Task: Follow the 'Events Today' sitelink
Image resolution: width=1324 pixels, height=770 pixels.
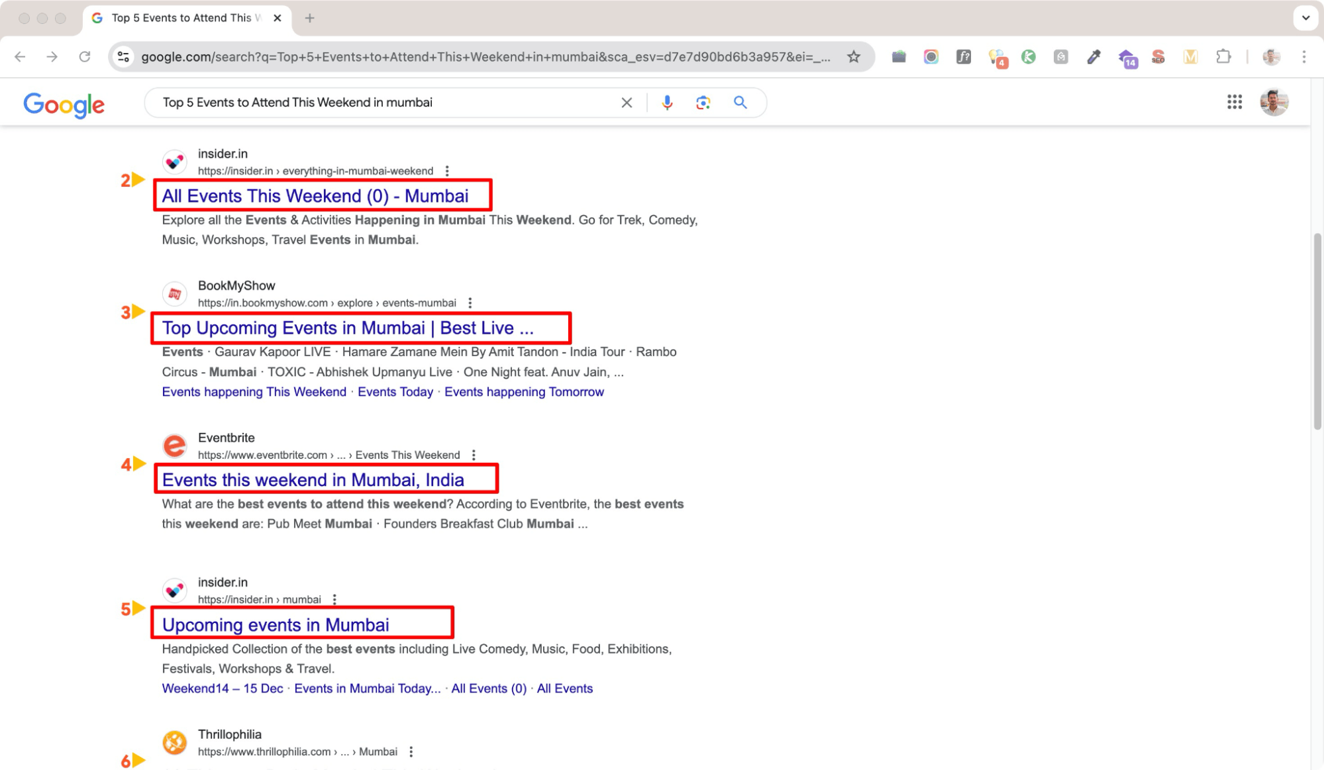Action: point(395,392)
